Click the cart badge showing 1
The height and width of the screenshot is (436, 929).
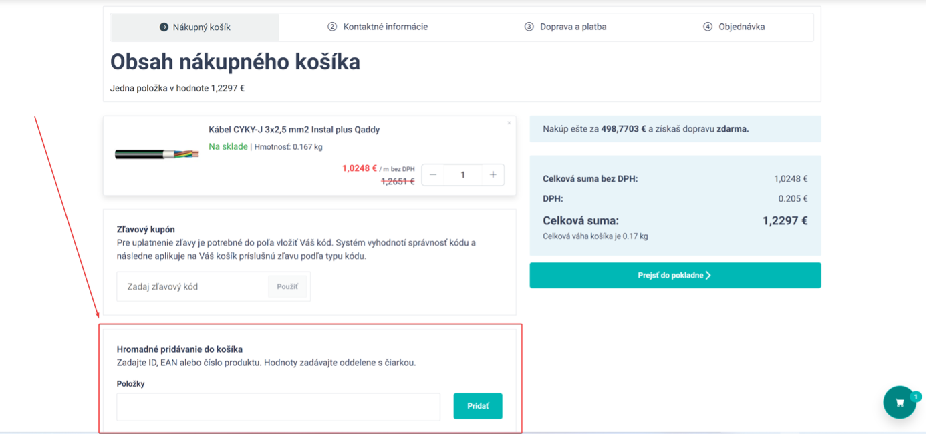point(916,397)
